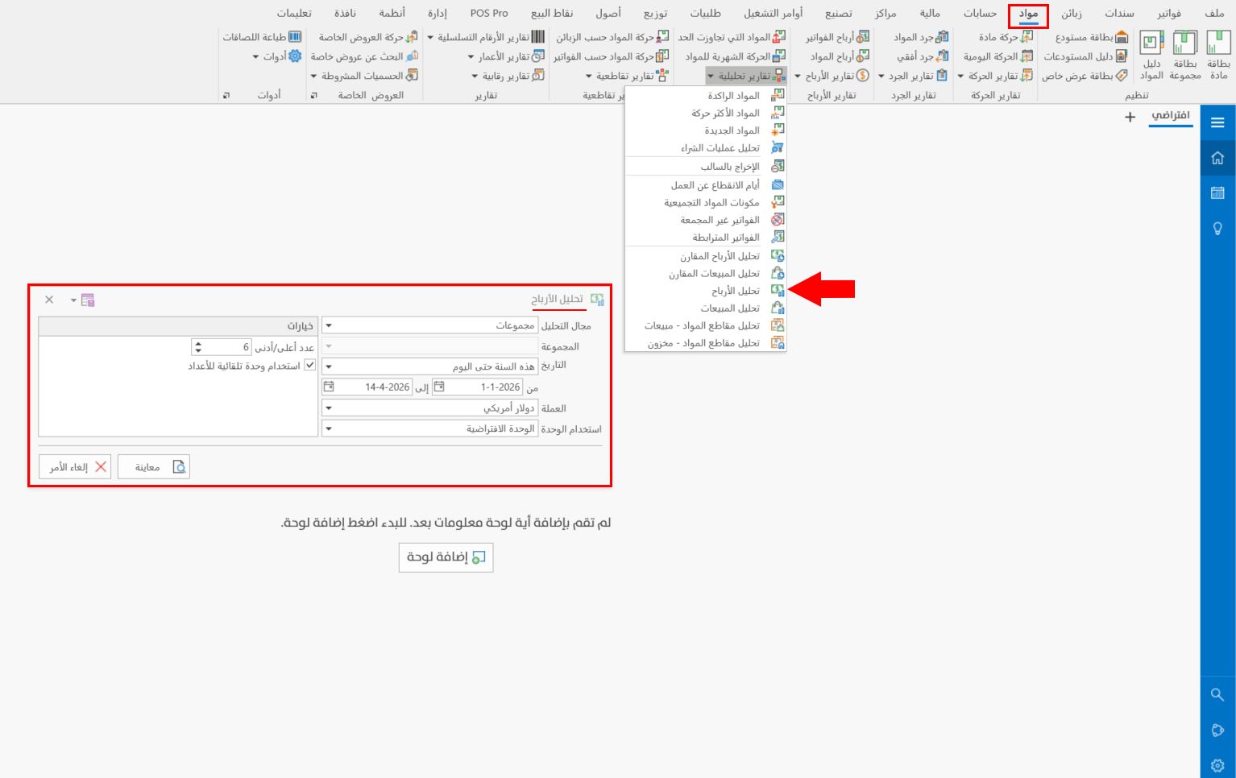Open بطاقة مستودع from the ribbon
Screen dimensions: 1236x778
(x=1091, y=37)
